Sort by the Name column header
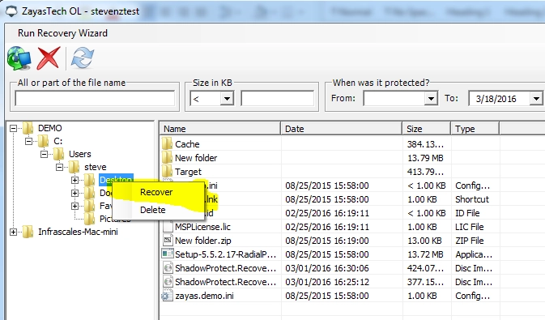The image size is (545, 320). [220, 129]
